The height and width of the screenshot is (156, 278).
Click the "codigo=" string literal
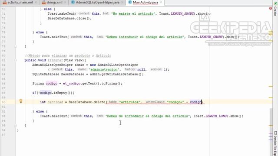click(x=175, y=102)
